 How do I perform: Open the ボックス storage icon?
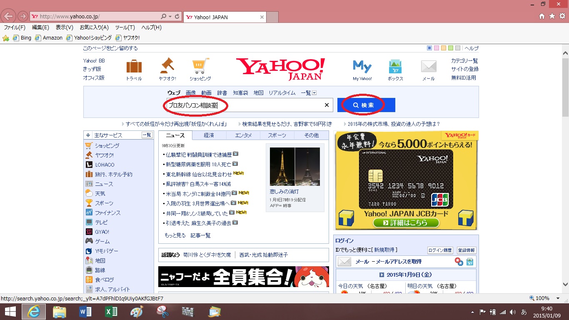click(x=395, y=67)
